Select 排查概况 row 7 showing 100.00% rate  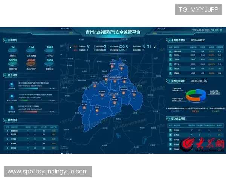[x=195, y=64]
